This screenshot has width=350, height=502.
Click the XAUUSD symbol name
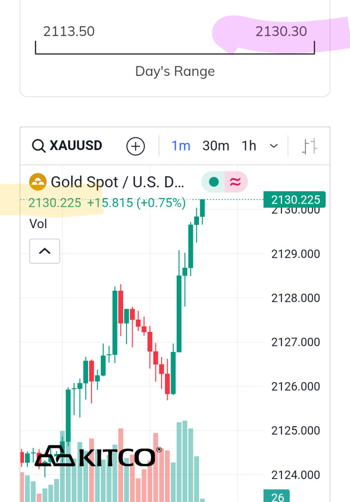(x=76, y=146)
